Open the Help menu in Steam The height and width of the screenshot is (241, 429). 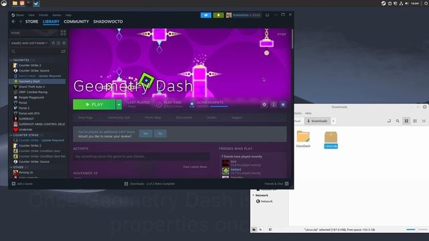point(68,15)
